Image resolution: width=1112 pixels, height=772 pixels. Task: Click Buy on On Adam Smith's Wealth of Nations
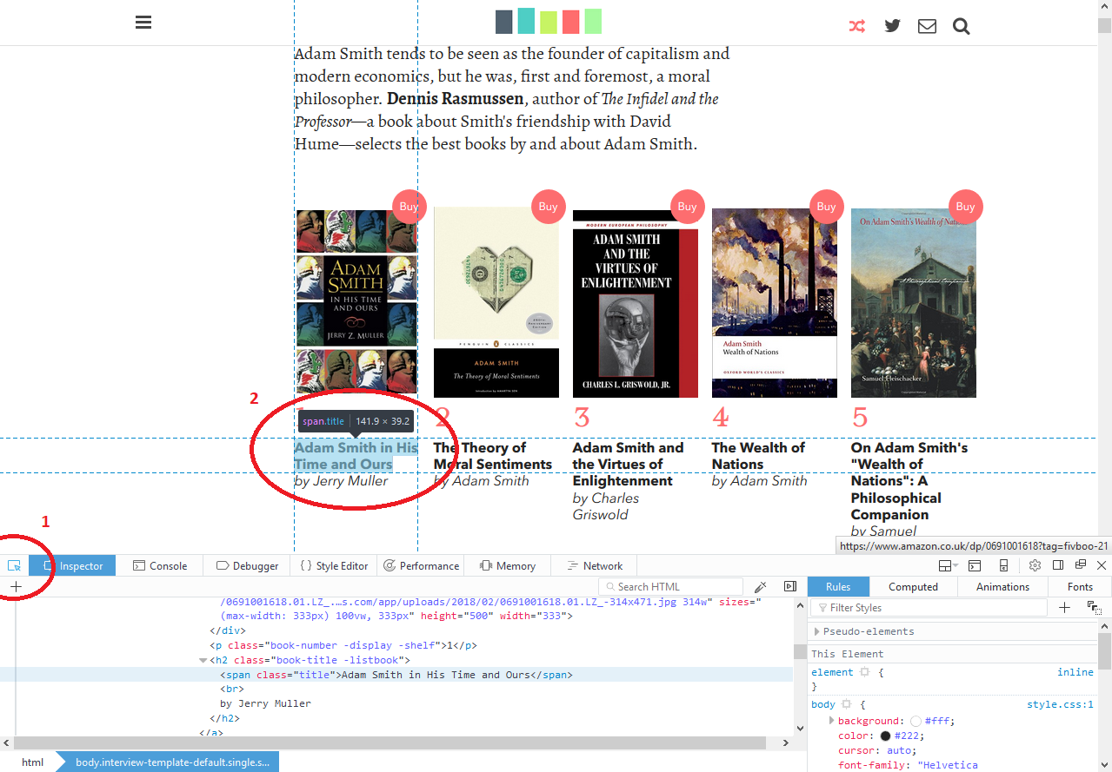point(966,207)
